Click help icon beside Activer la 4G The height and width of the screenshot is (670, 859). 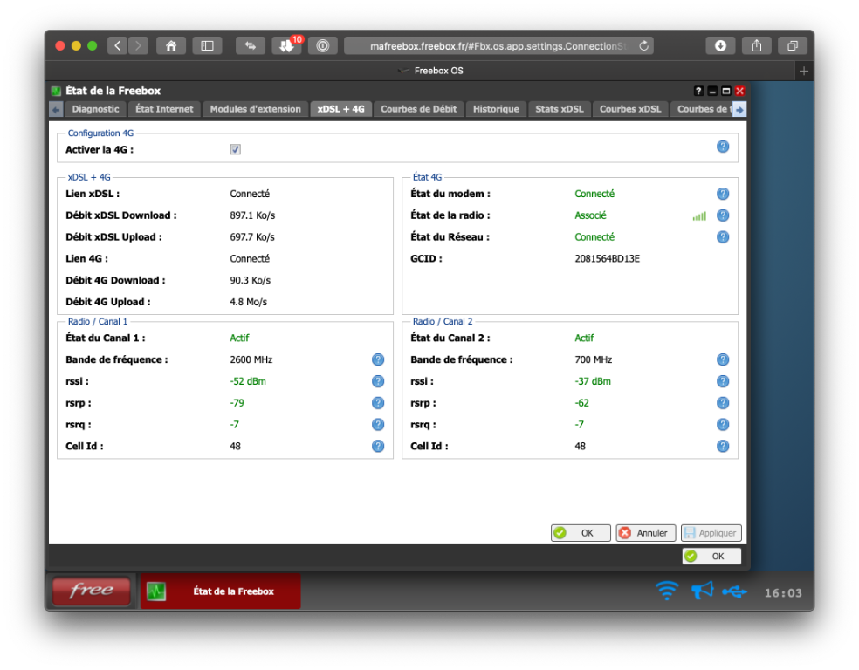[723, 147]
